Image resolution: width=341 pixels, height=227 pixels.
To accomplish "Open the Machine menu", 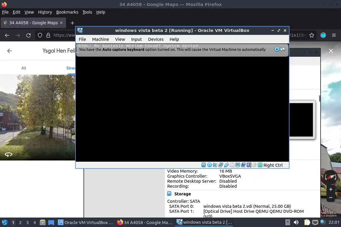I will (100, 39).
